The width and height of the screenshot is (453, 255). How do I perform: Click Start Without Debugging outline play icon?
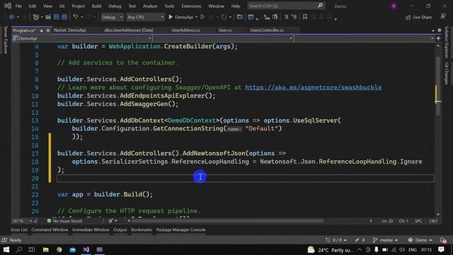(202, 17)
